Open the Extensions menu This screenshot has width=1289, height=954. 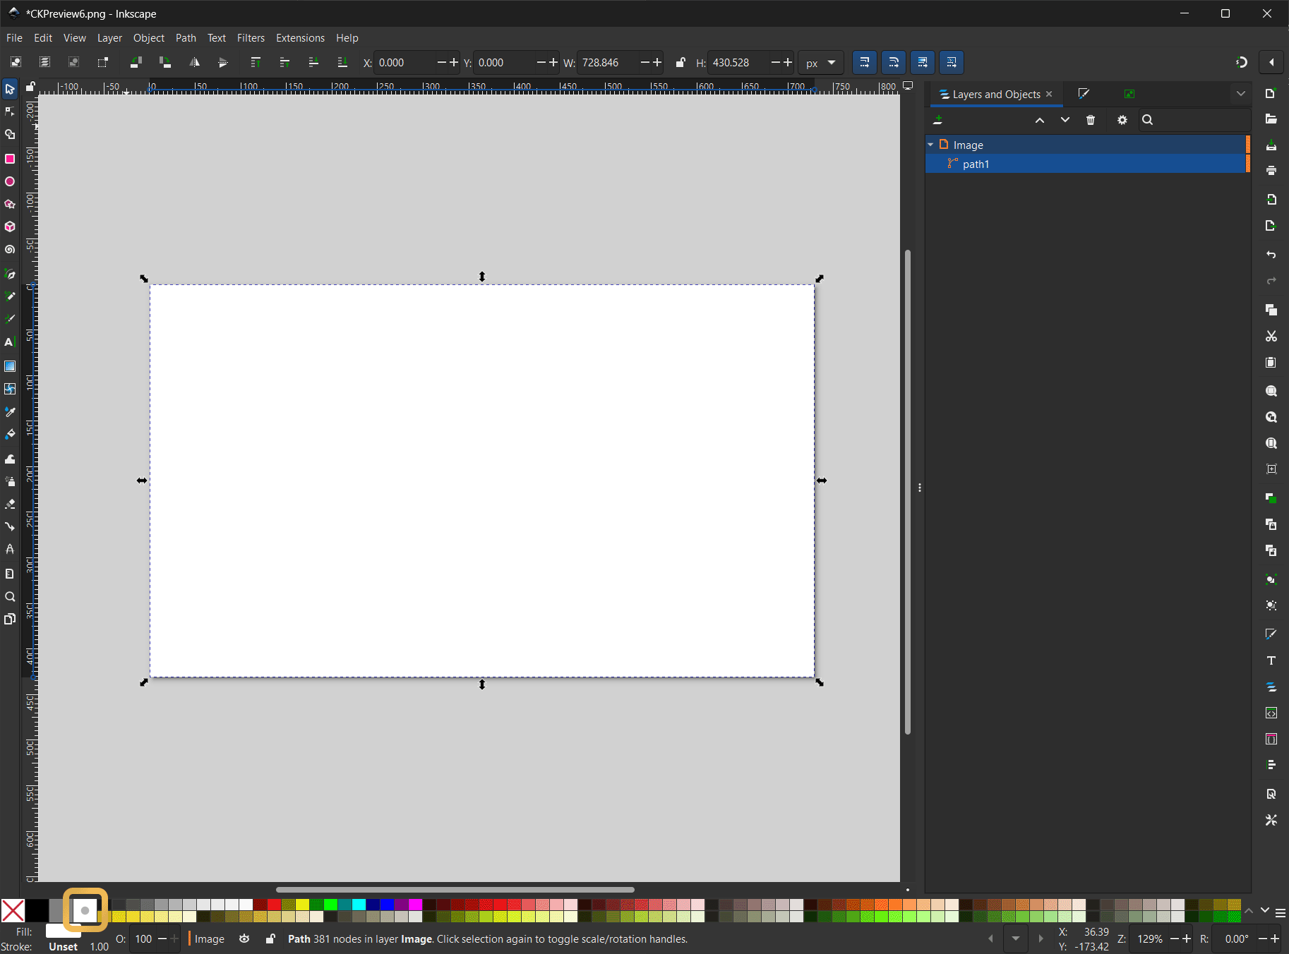click(x=300, y=37)
